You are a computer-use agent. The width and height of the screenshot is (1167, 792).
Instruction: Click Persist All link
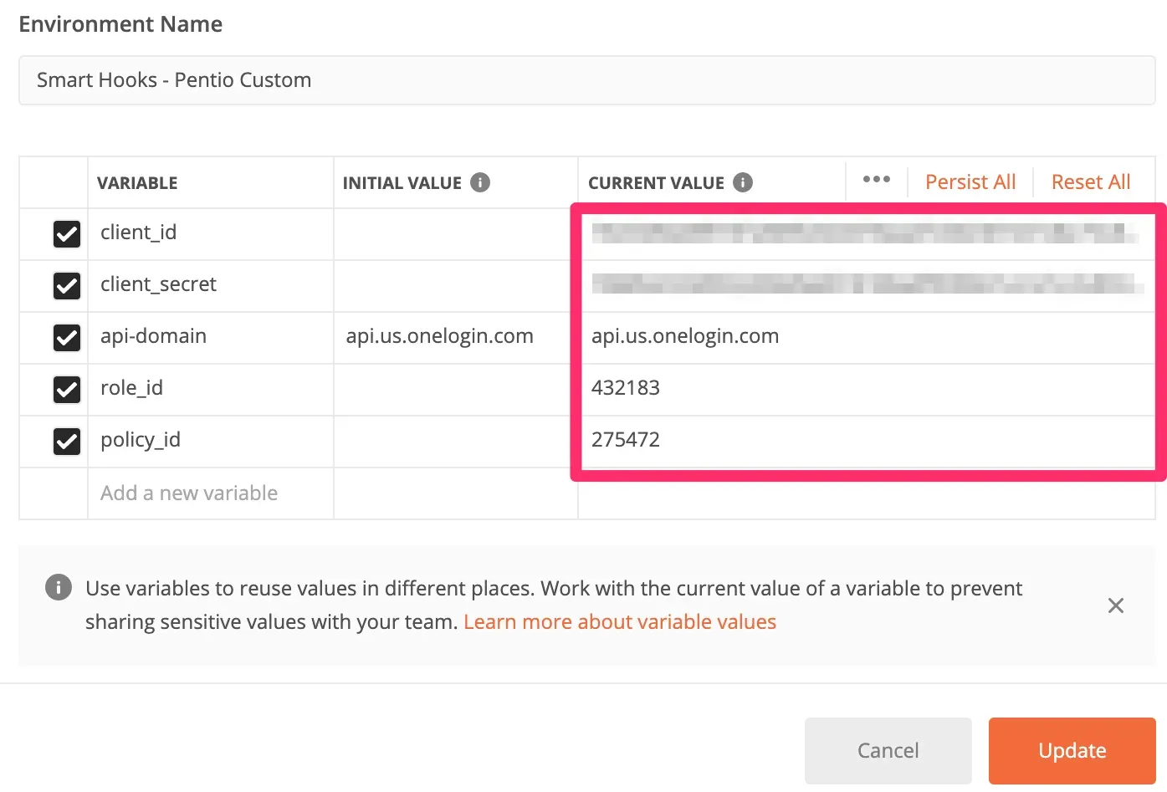coord(970,182)
